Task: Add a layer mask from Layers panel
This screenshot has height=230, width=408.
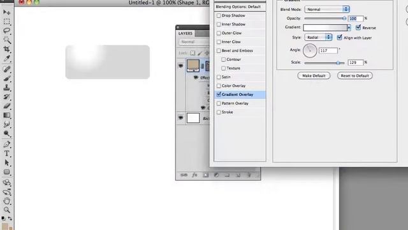Action: 205,175
